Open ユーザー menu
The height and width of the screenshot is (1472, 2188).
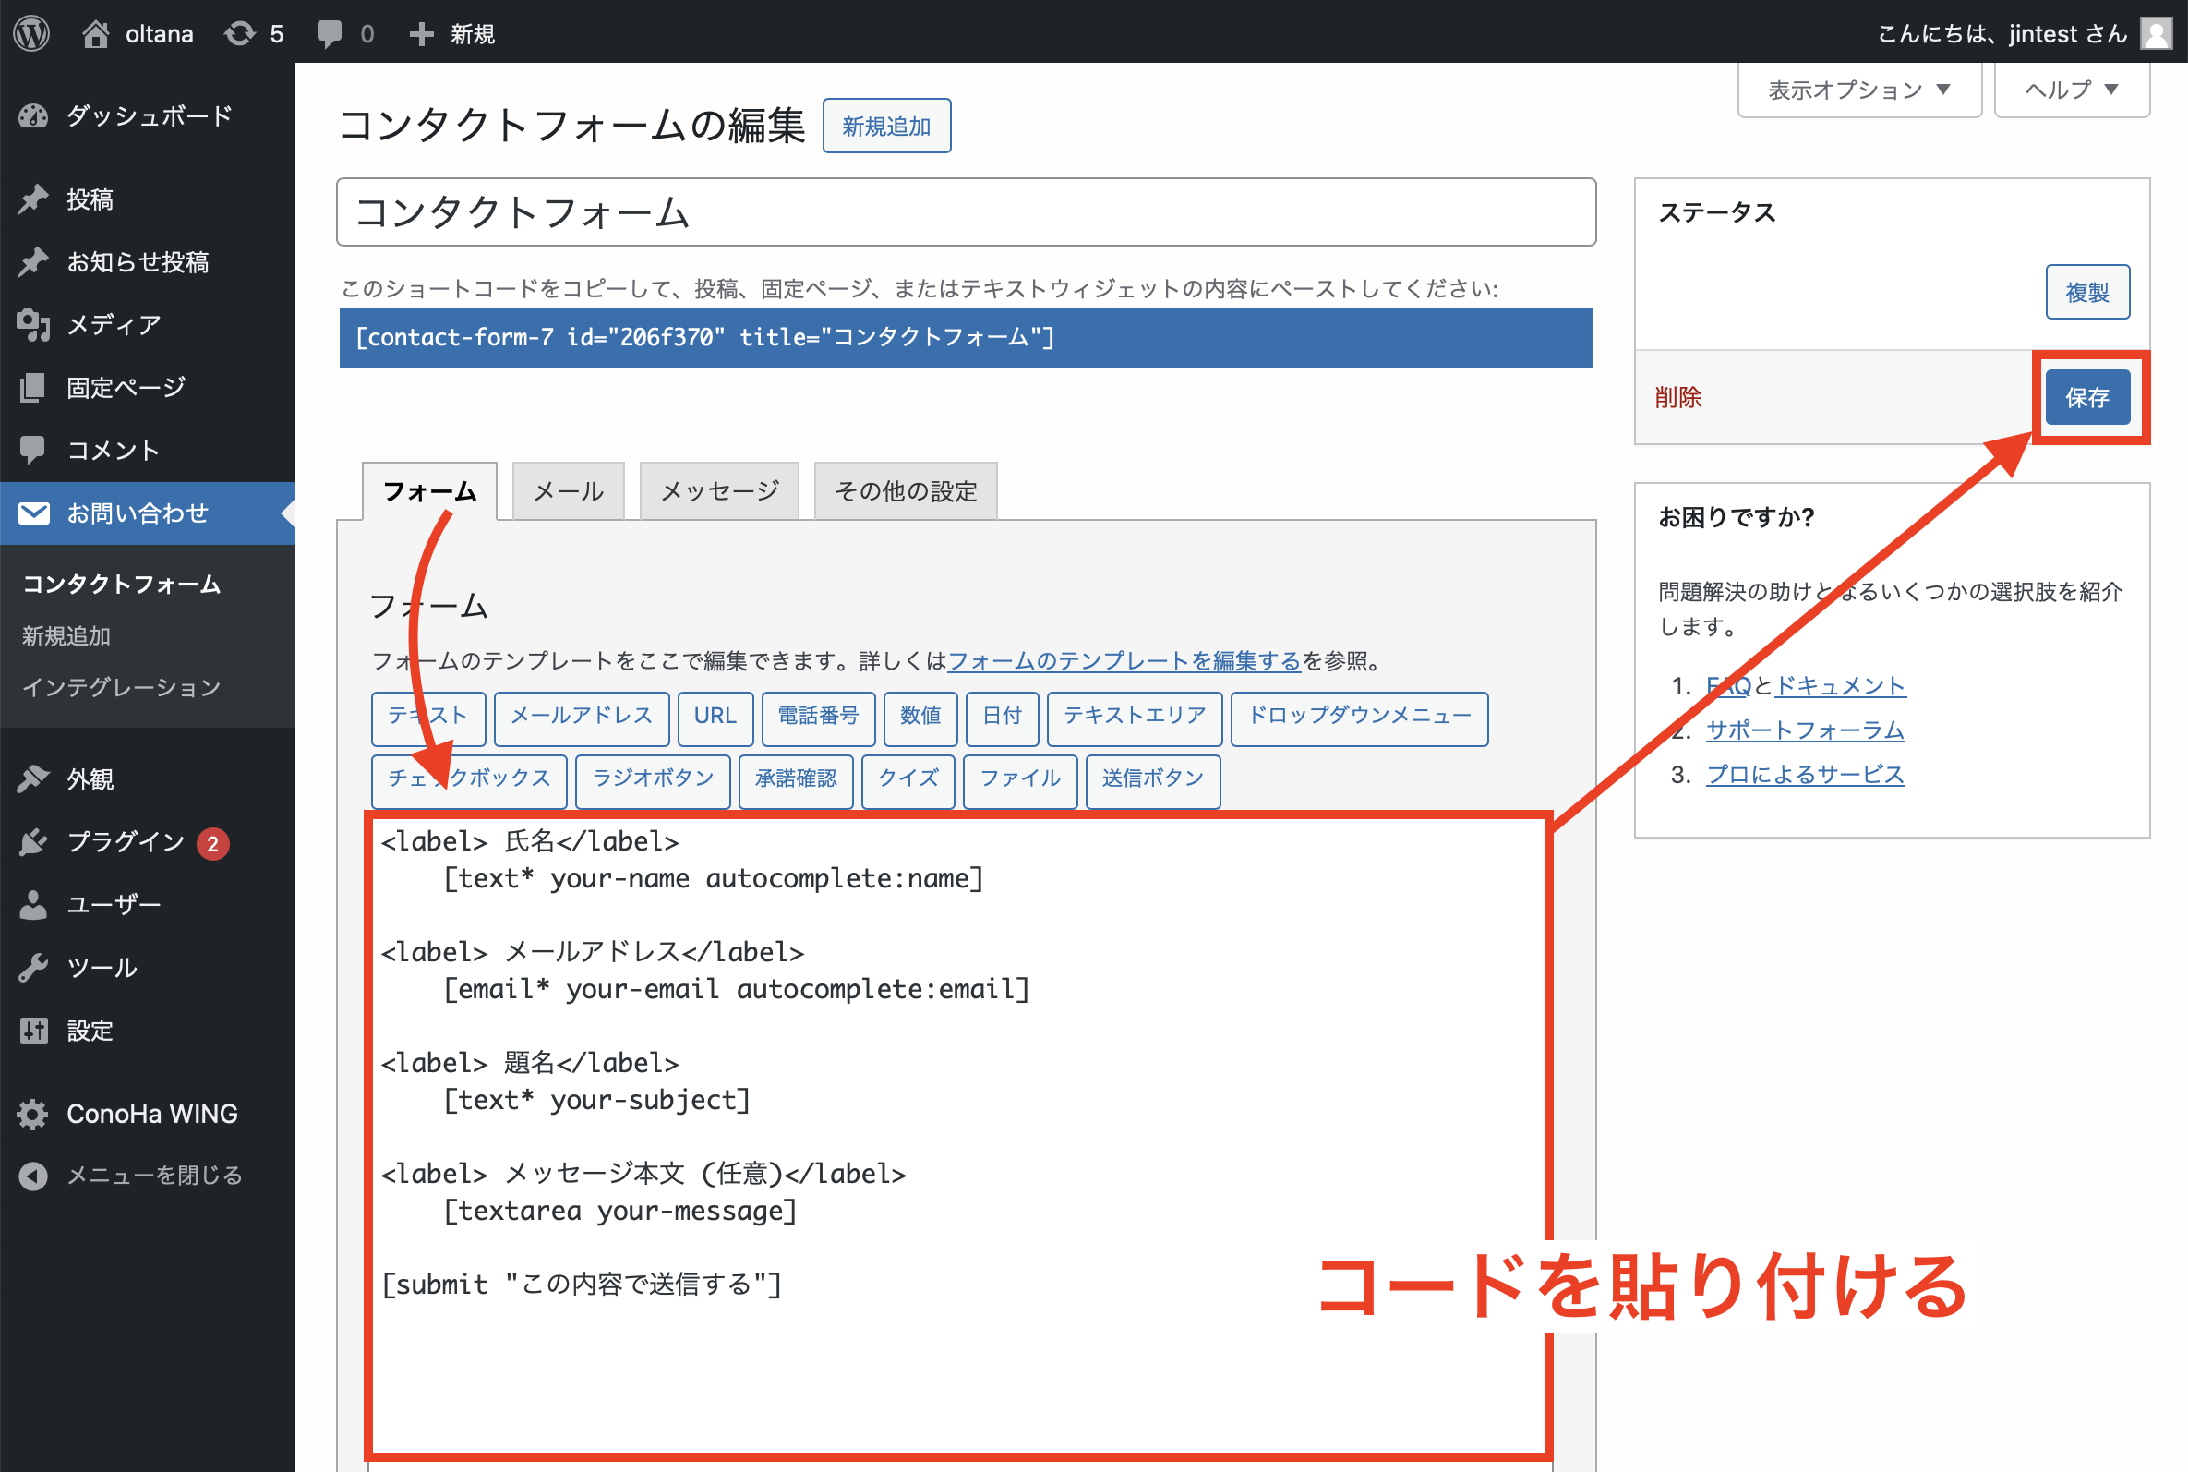pos(149,904)
